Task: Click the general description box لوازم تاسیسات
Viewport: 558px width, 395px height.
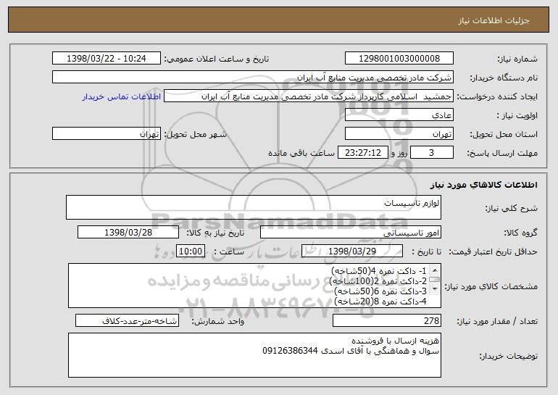Action: pyautogui.click(x=254, y=207)
